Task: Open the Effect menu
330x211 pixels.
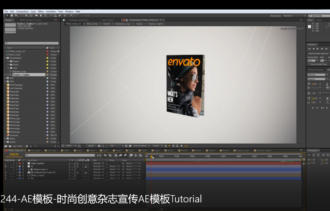Action: pyautogui.click(x=41, y=12)
